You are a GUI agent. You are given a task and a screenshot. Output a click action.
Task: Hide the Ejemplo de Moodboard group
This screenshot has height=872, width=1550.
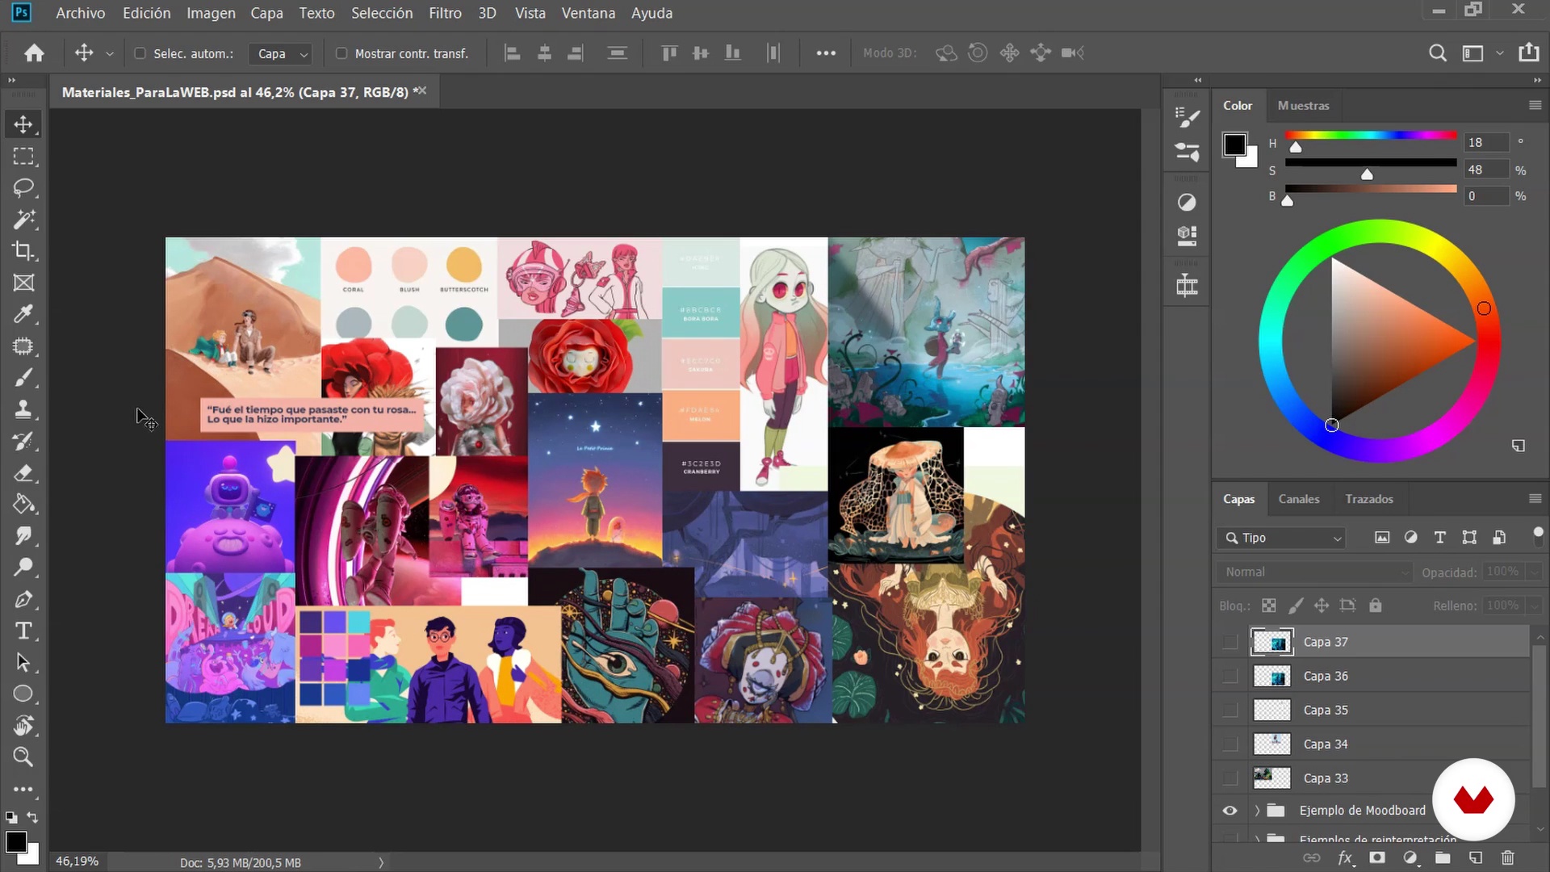pyautogui.click(x=1230, y=810)
